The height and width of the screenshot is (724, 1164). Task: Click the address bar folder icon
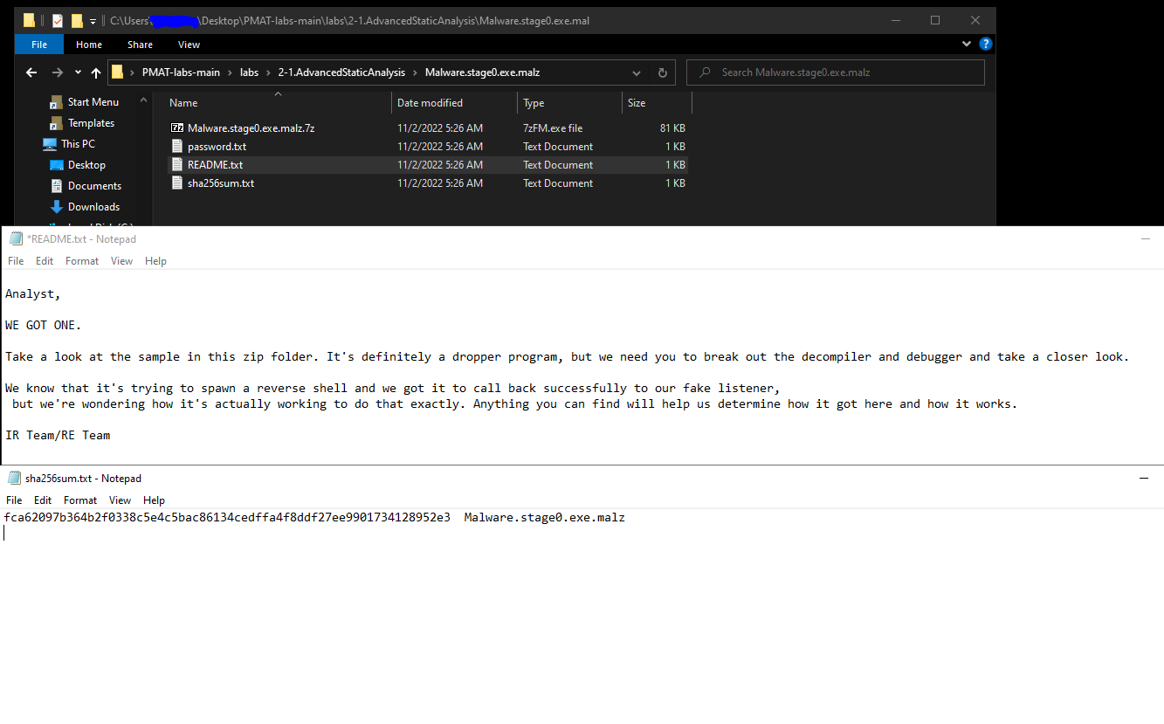click(x=118, y=72)
